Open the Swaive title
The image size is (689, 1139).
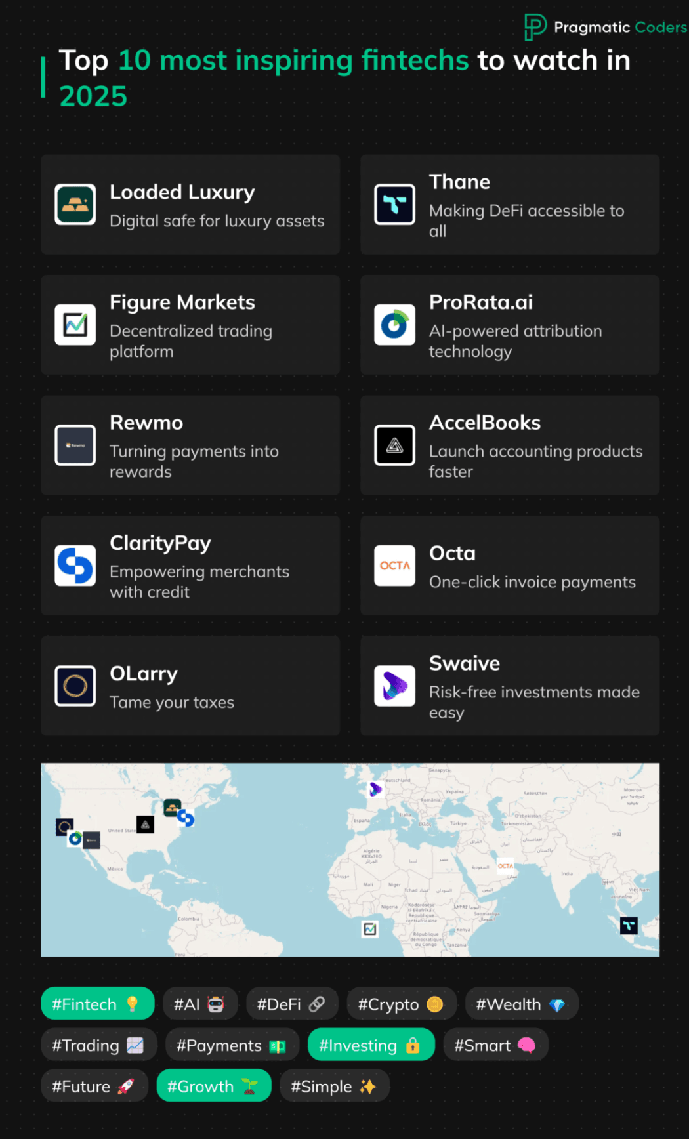tap(465, 663)
